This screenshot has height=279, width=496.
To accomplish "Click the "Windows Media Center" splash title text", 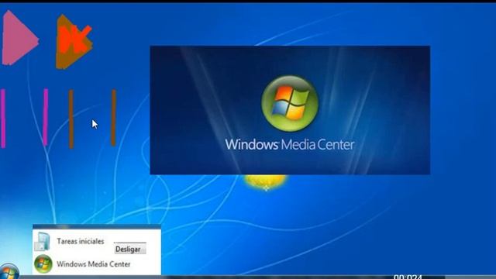I will [290, 145].
